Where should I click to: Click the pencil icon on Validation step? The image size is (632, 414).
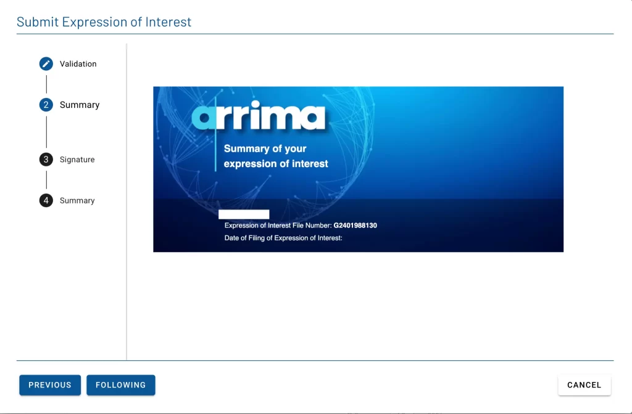46,63
